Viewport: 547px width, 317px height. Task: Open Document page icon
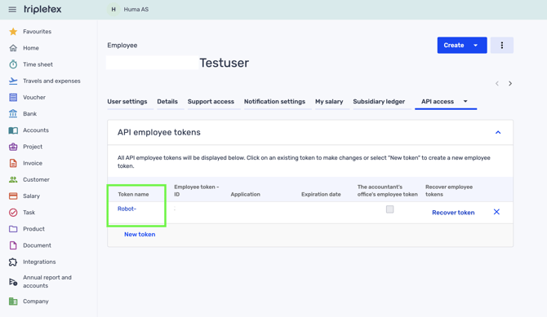pyautogui.click(x=13, y=245)
